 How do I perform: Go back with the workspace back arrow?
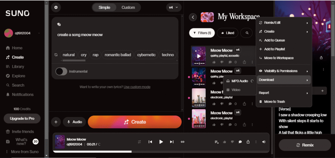coord(193,17)
